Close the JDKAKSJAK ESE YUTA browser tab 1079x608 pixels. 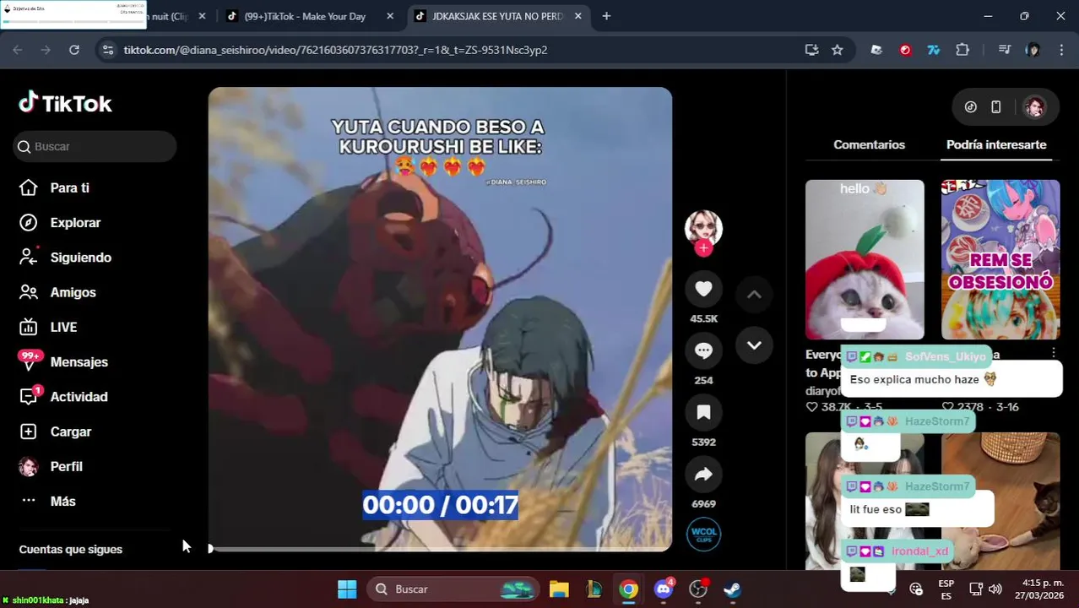coord(578,16)
